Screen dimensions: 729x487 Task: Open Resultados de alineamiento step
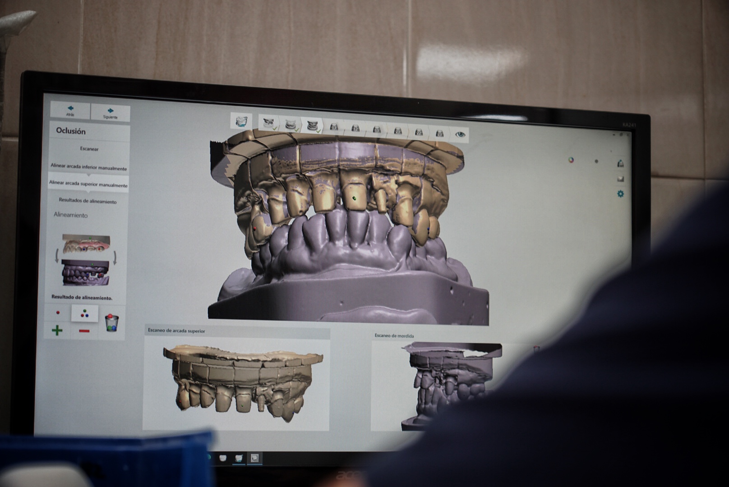(x=88, y=201)
